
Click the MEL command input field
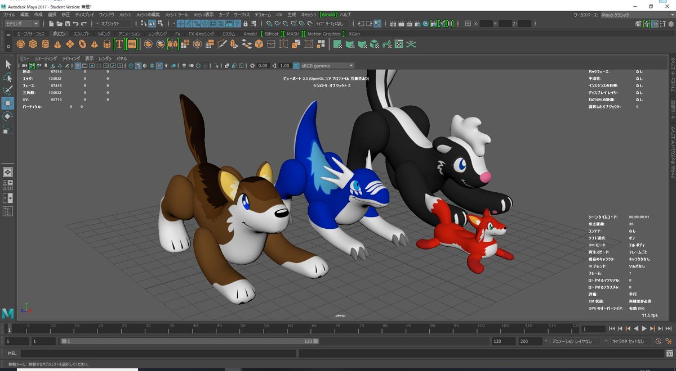tap(158, 354)
